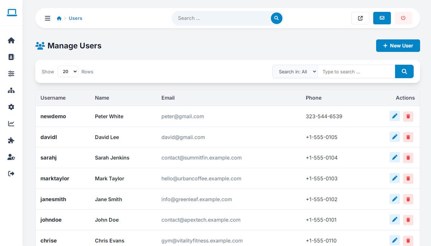The width and height of the screenshot is (431, 246).
Task: Open the Show 20 rows dropdown
Action: click(68, 72)
